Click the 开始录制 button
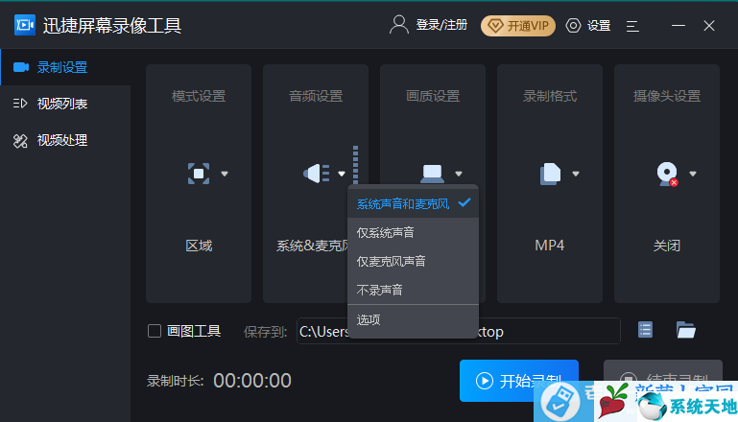Viewport: 738px width, 422px height. point(518,380)
